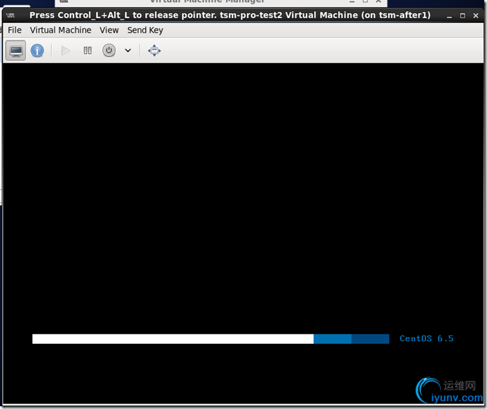Shut down the virtual machine power icon

tap(109, 51)
